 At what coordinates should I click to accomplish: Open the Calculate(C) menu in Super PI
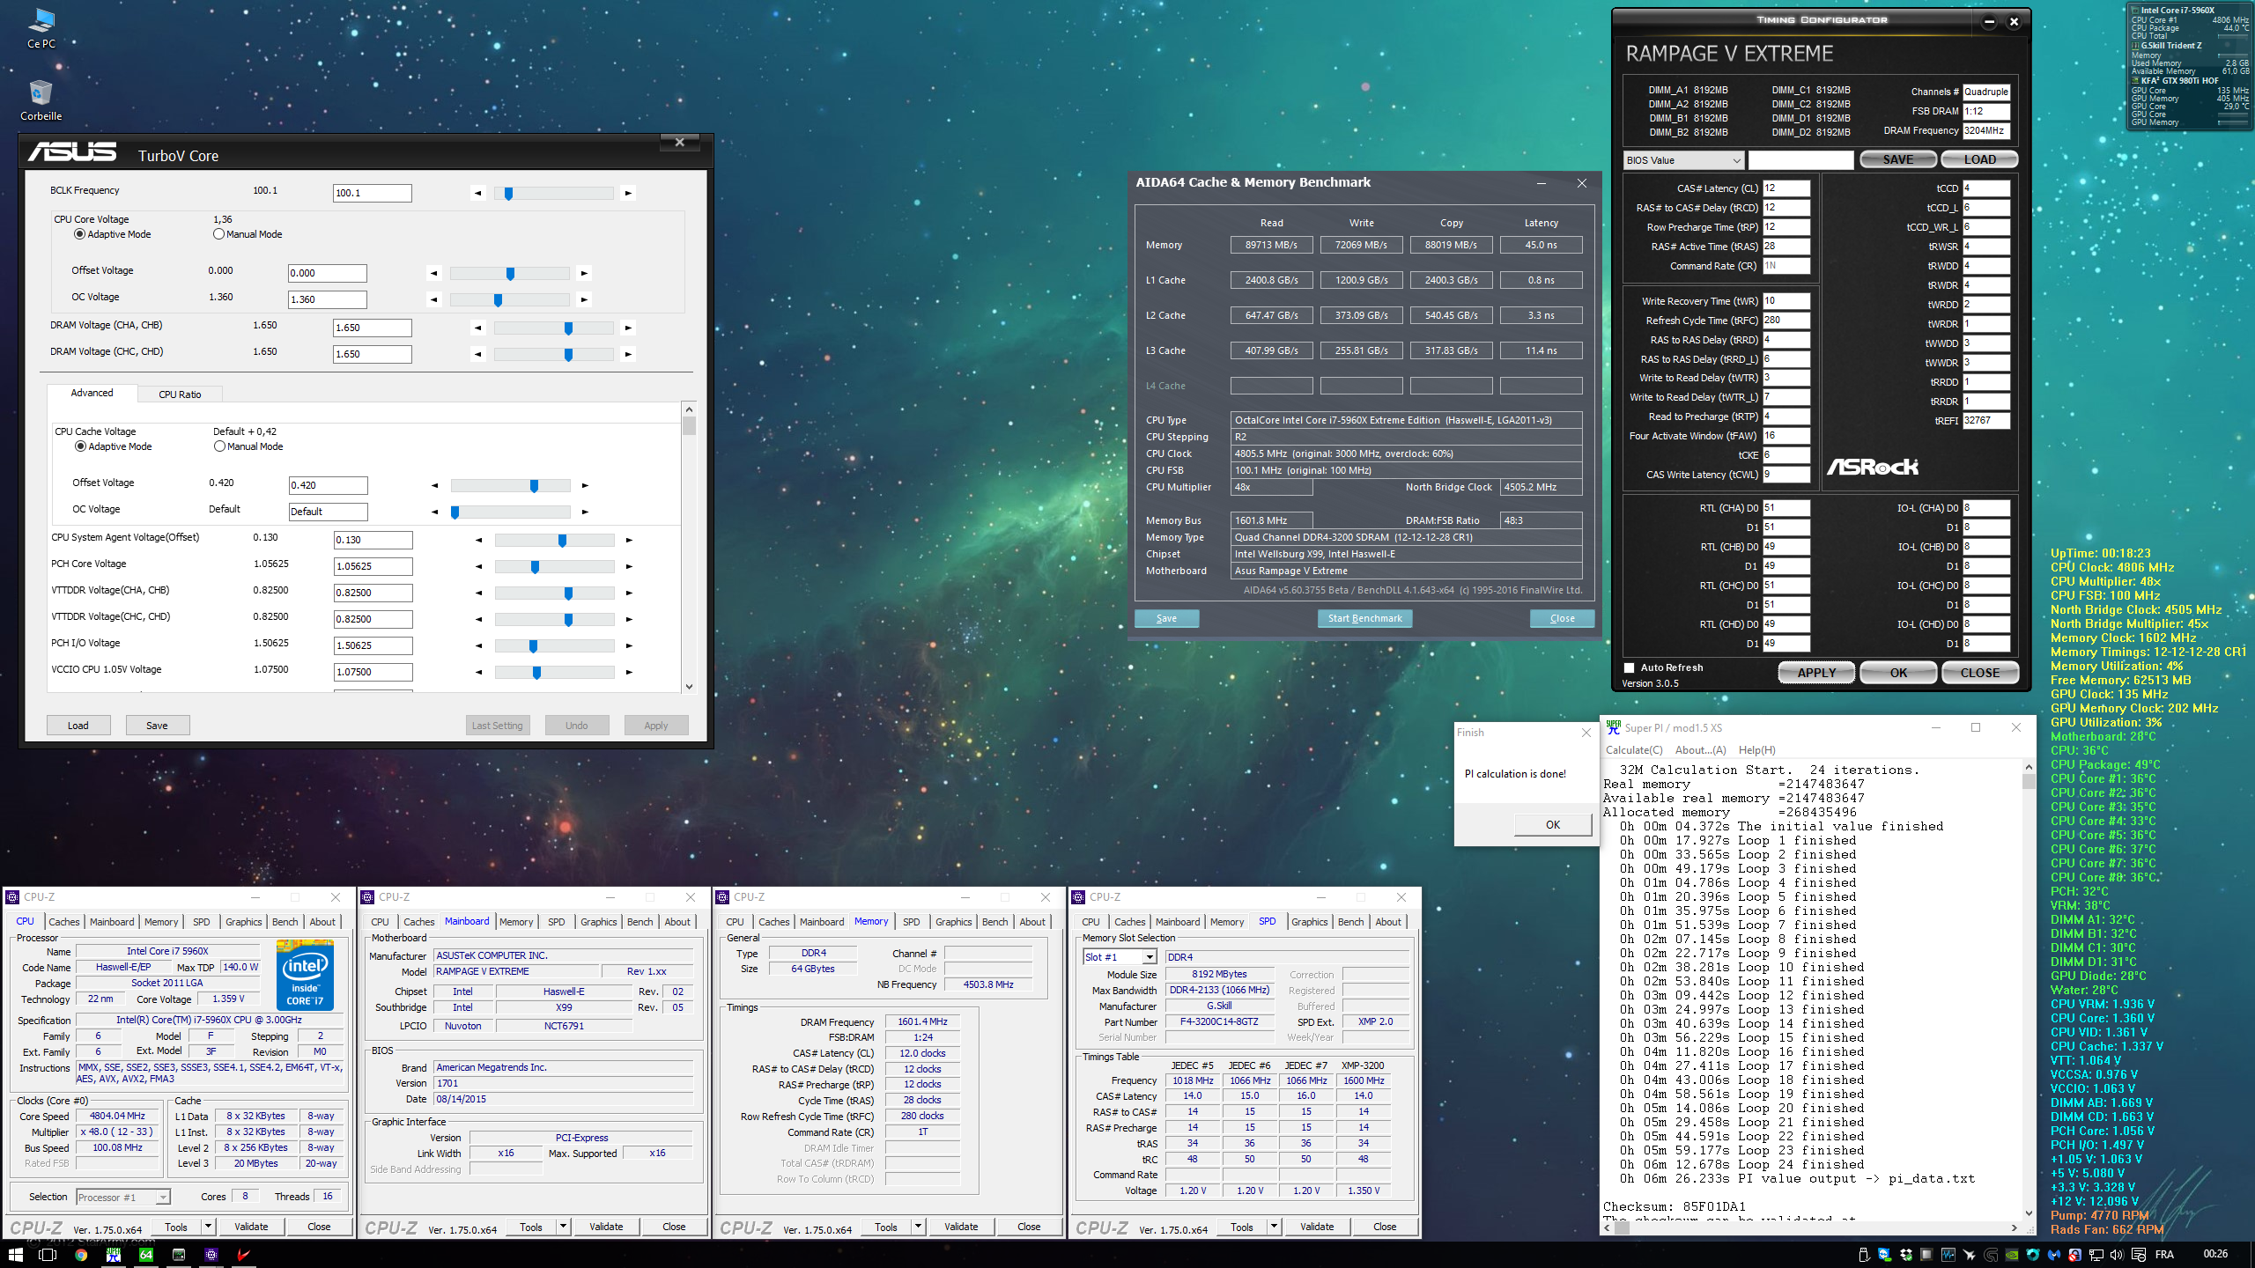tap(1634, 750)
